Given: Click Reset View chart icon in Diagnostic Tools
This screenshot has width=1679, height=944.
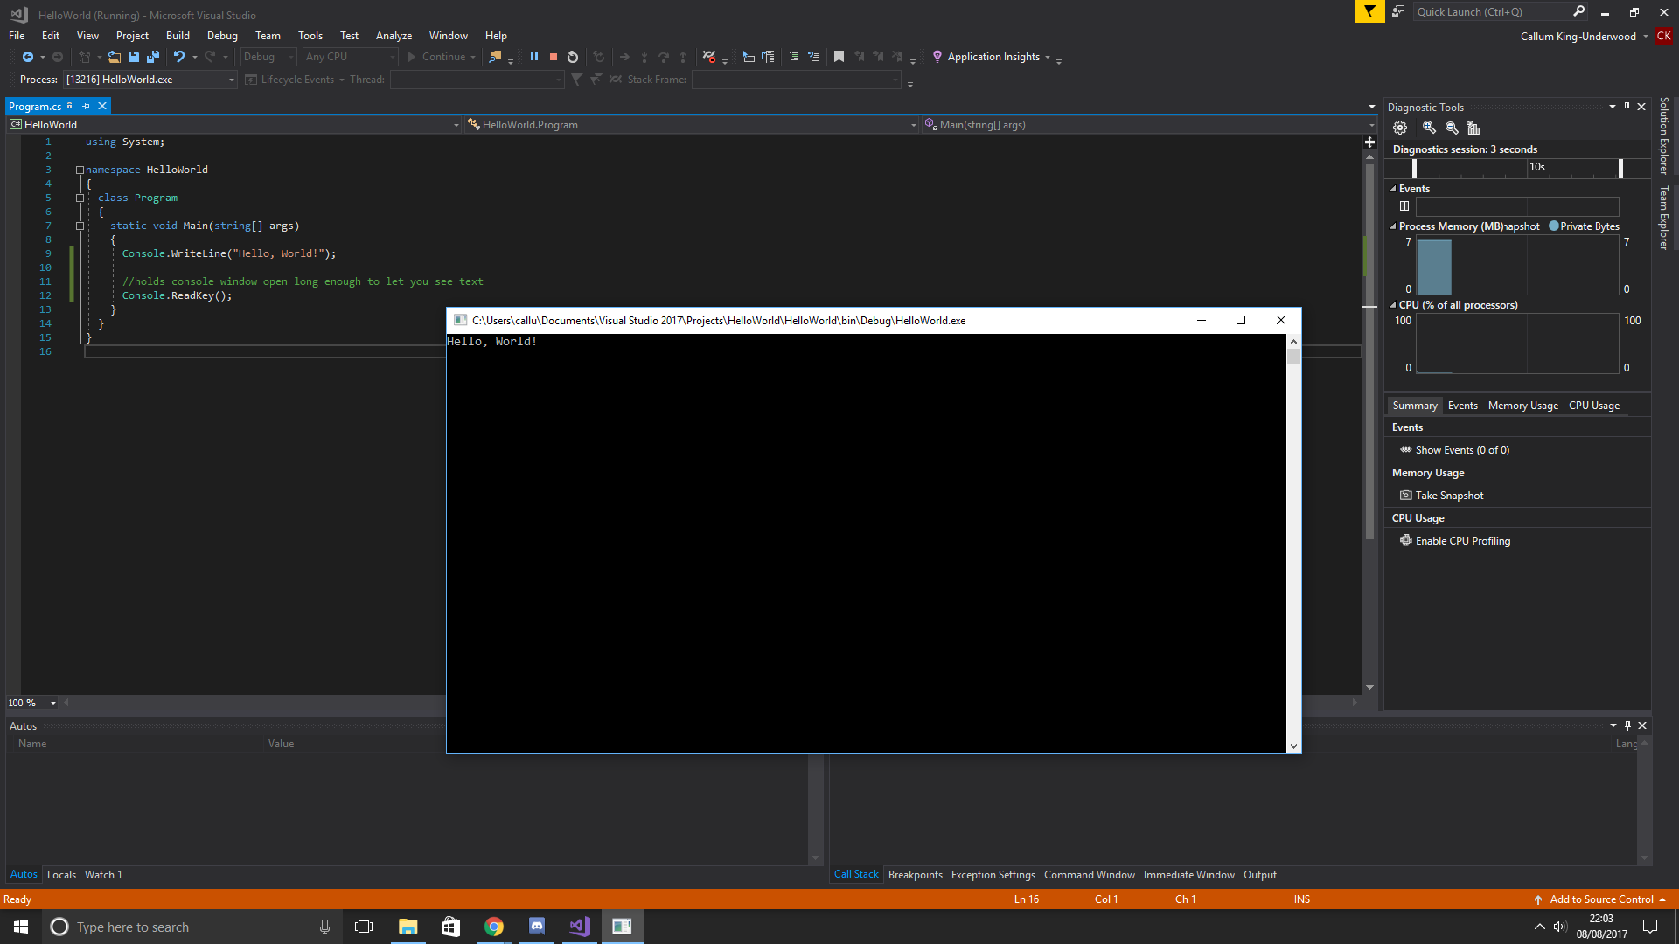Looking at the screenshot, I should coord(1473,128).
